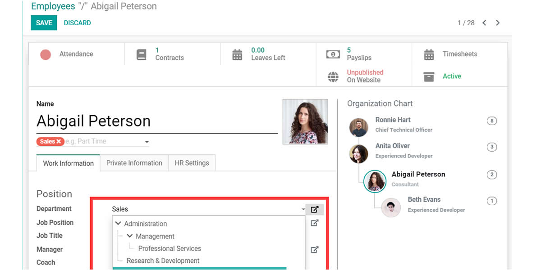Remove the Sales tag with its x

pos(59,141)
